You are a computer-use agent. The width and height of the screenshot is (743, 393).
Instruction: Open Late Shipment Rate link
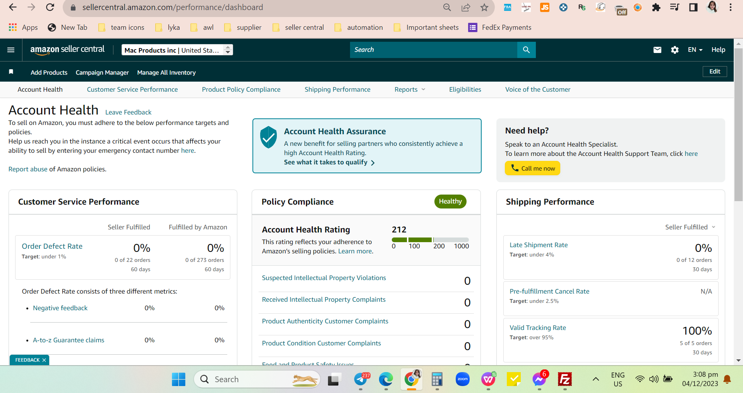pos(539,245)
